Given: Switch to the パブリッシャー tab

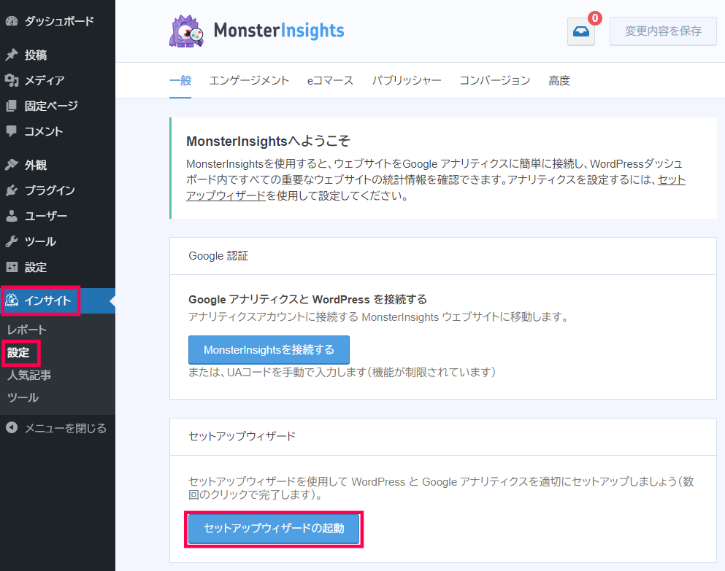Looking at the screenshot, I should click(407, 80).
